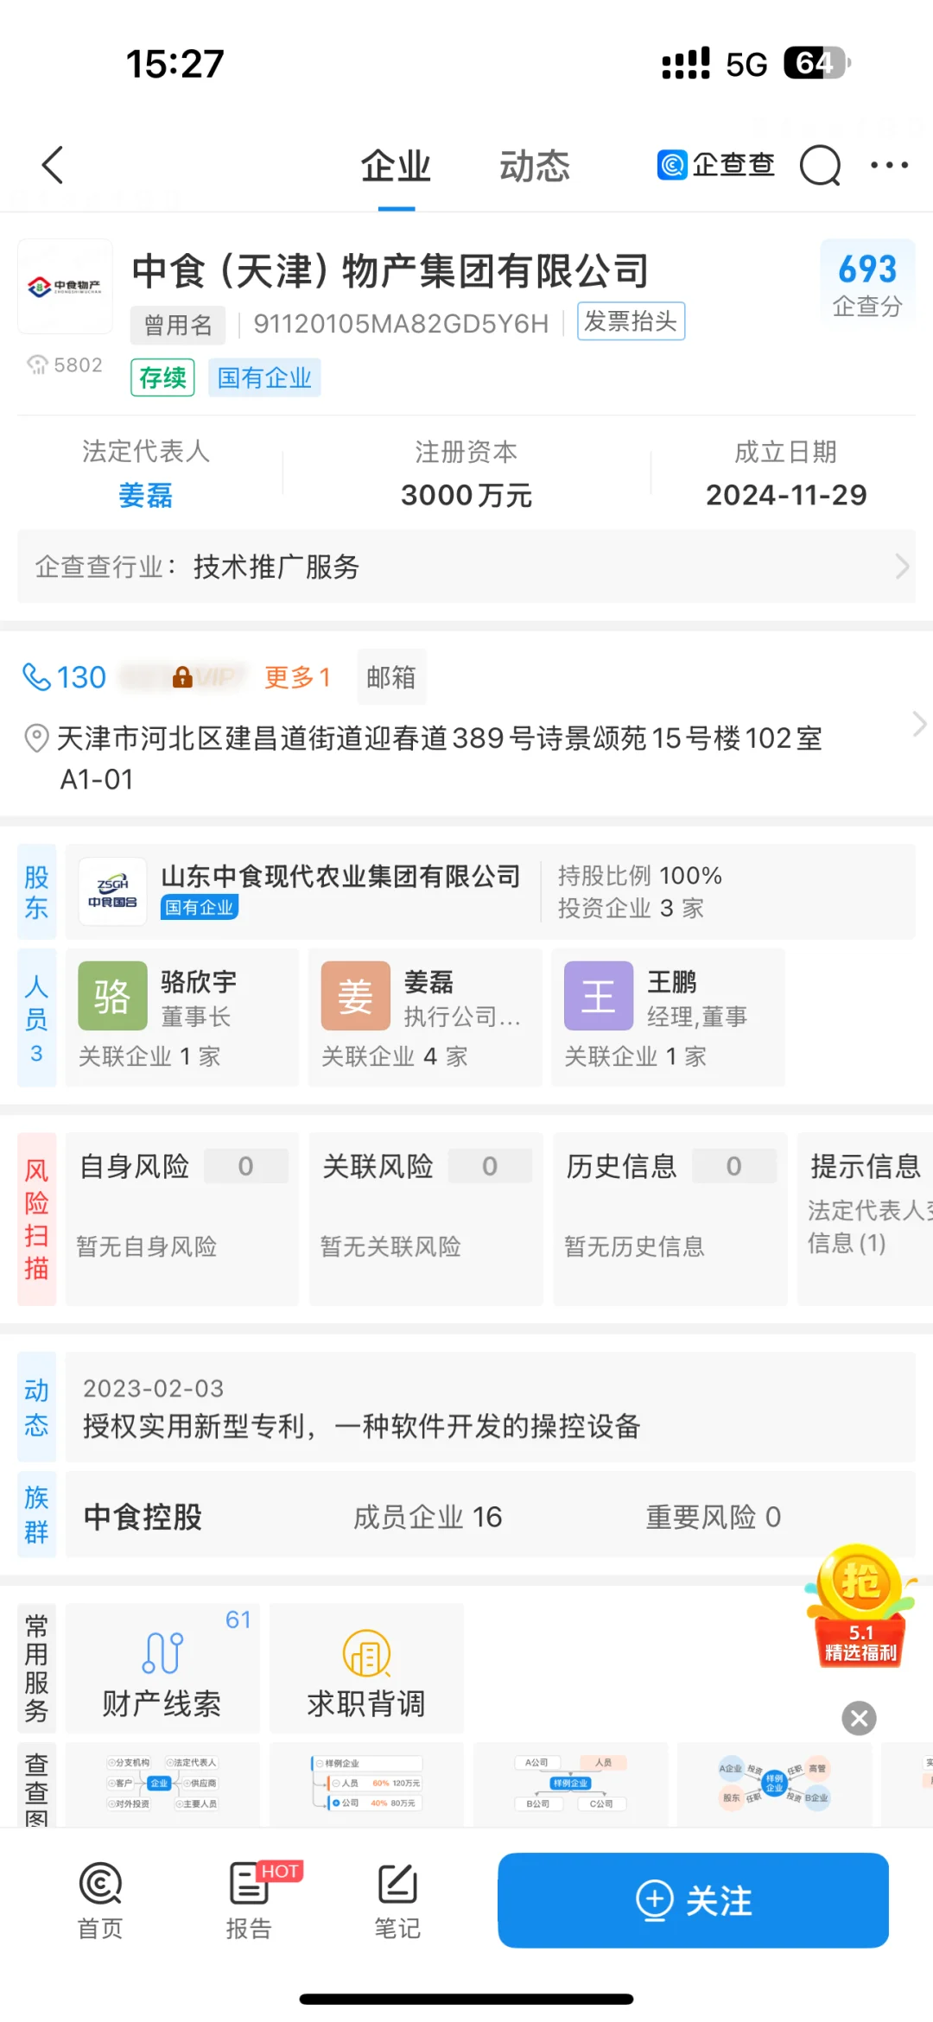Tap the 发票抬头 button
The image size is (933, 2022).
point(631,321)
